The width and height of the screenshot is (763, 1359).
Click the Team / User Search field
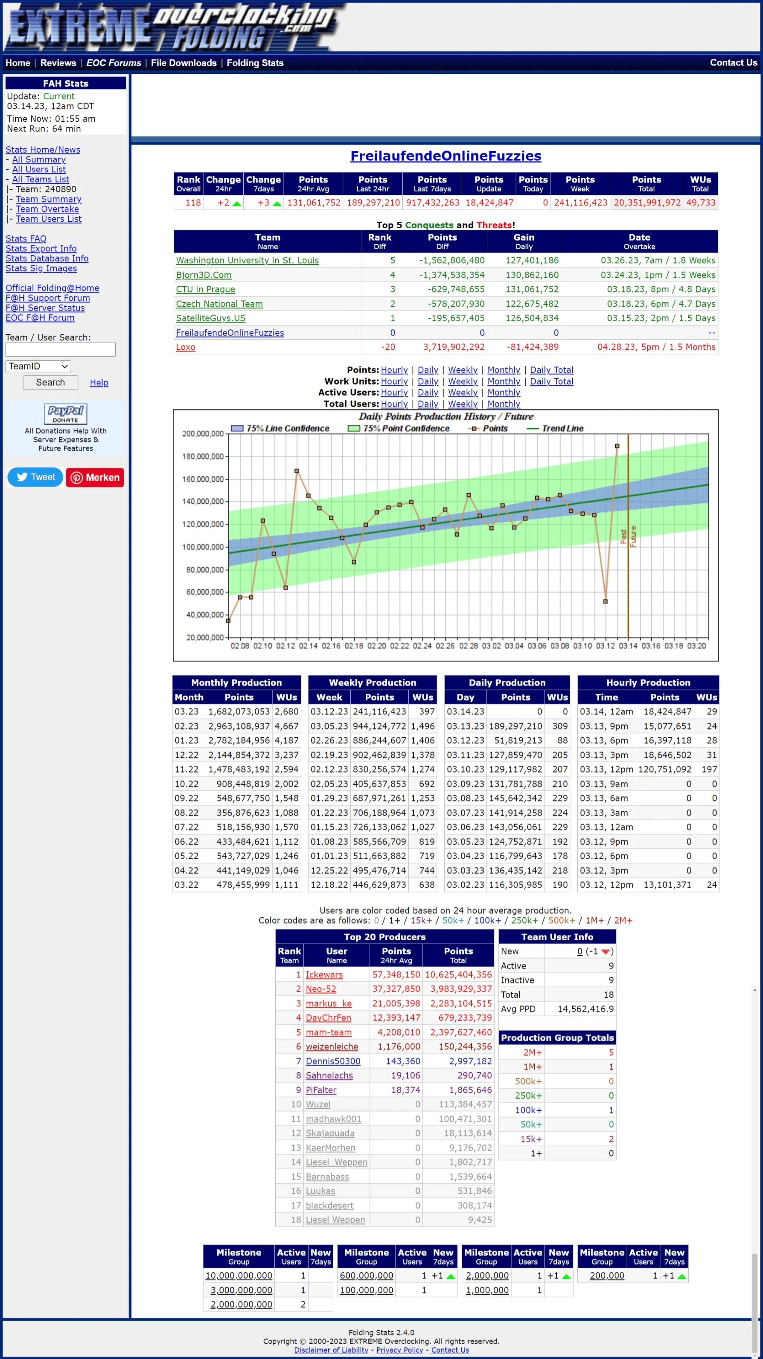click(61, 349)
